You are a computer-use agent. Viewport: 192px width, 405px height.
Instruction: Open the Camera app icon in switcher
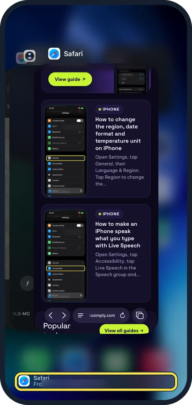click(x=30, y=56)
